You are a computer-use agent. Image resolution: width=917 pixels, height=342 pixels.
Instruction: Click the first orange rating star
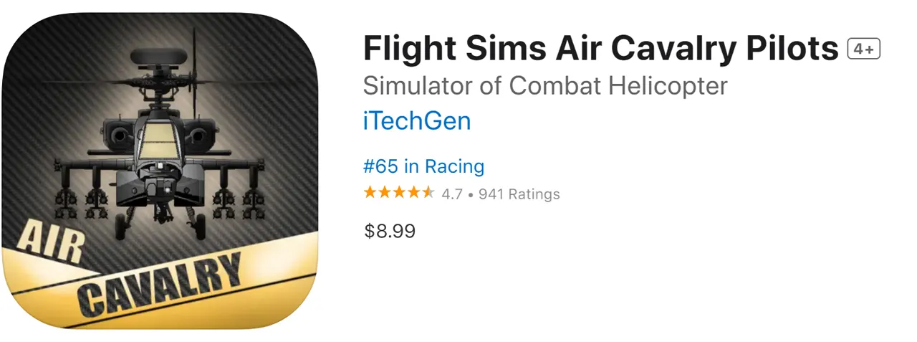pyautogui.click(x=370, y=193)
